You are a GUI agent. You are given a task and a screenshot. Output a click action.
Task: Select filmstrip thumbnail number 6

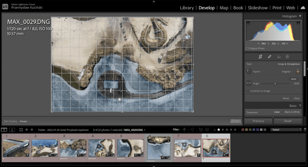[159, 148]
